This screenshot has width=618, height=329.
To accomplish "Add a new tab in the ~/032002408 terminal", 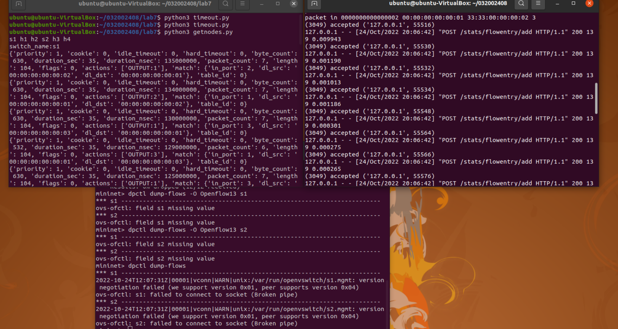I will [x=314, y=4].
